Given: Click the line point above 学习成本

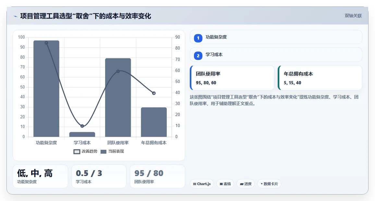Looking at the screenshot, I should (x=82, y=126).
